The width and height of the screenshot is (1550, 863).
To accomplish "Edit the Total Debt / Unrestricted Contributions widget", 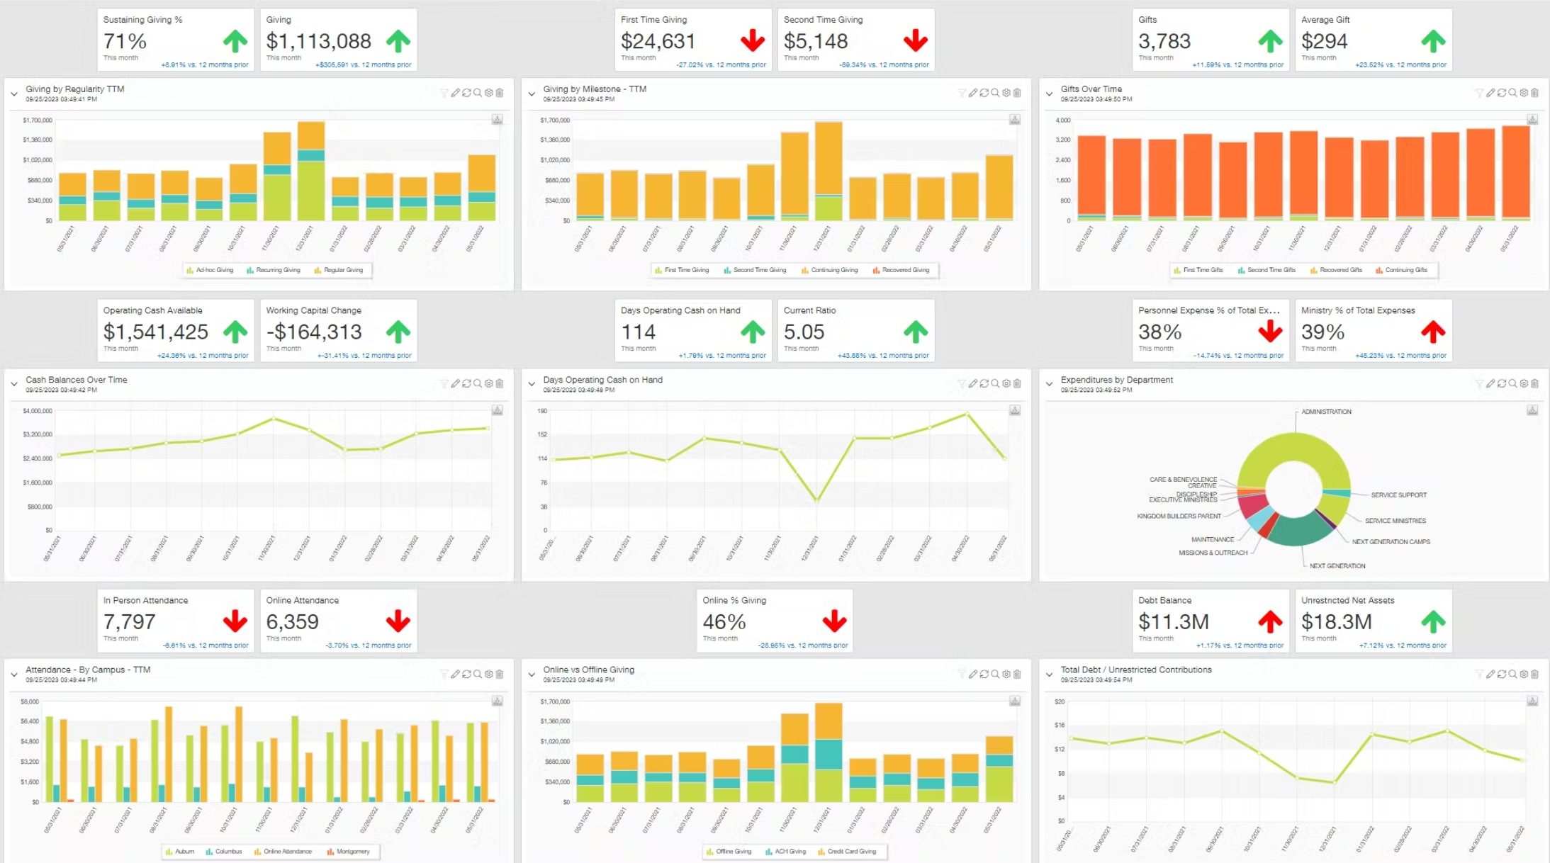I will [x=1490, y=674].
